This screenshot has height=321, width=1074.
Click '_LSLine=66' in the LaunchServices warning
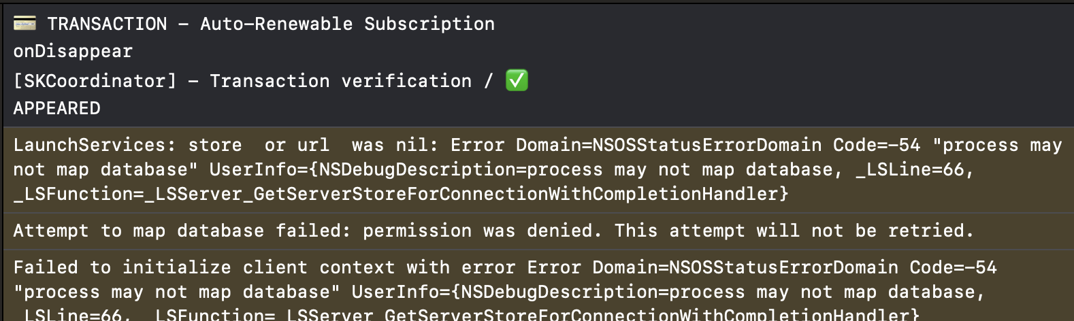pyautogui.click(x=909, y=170)
